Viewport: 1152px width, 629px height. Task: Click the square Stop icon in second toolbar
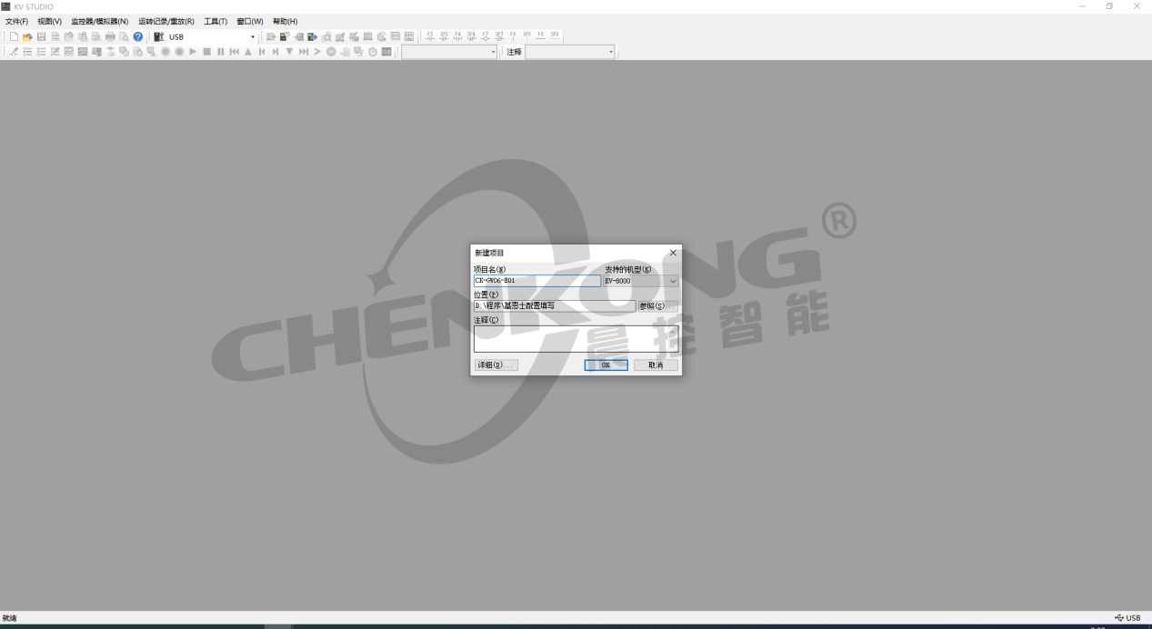pos(206,52)
